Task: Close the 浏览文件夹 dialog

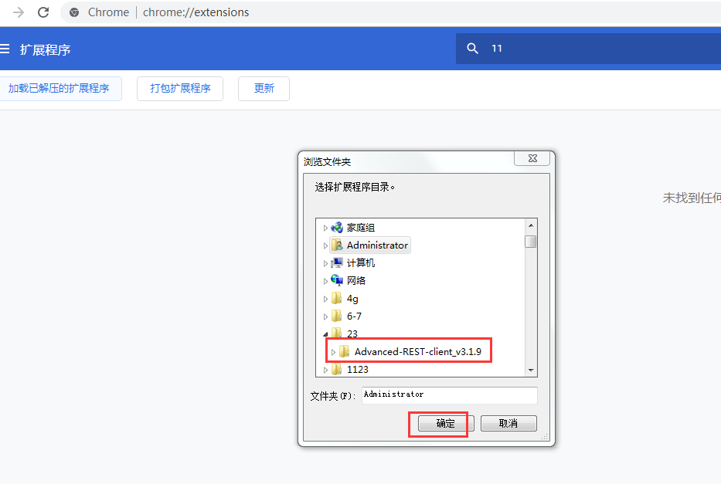Action: pyautogui.click(x=532, y=158)
